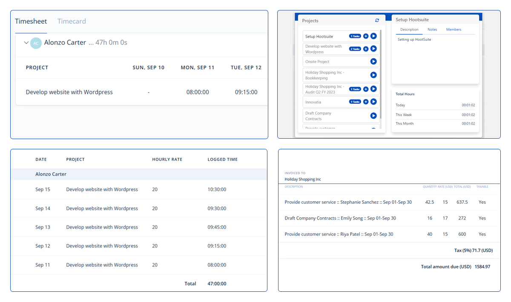Open the Timecard tab

(72, 21)
